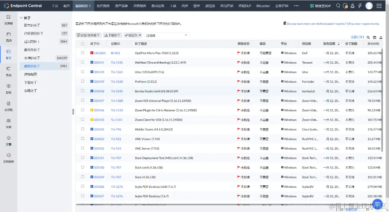Screen dimensions: 389x212
Task: Click the 105.61 MB size cell
Action: (x=375, y=53)
